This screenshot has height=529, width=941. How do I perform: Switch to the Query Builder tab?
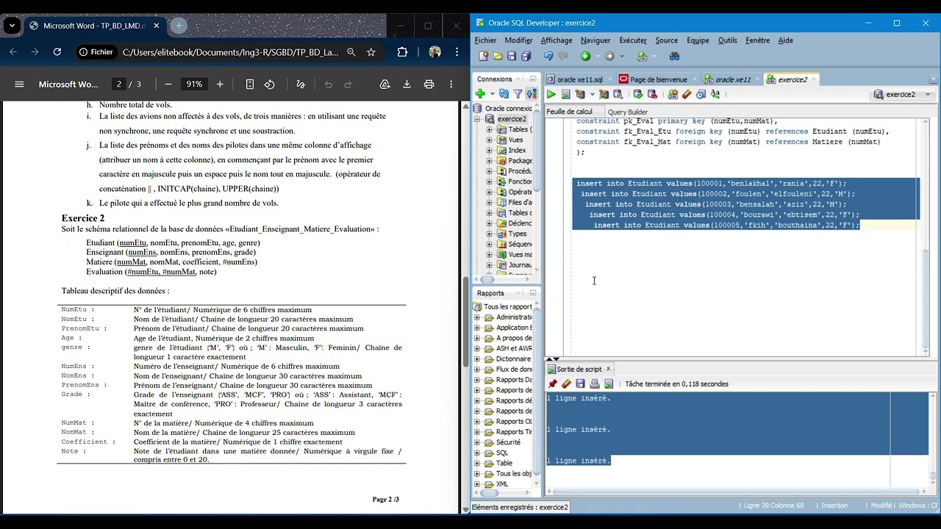click(x=628, y=112)
